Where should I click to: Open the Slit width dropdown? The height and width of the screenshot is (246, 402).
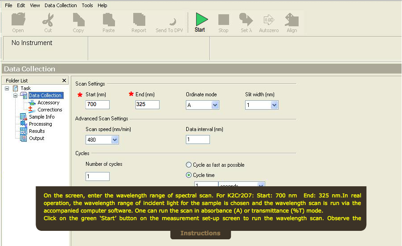[x=274, y=105]
